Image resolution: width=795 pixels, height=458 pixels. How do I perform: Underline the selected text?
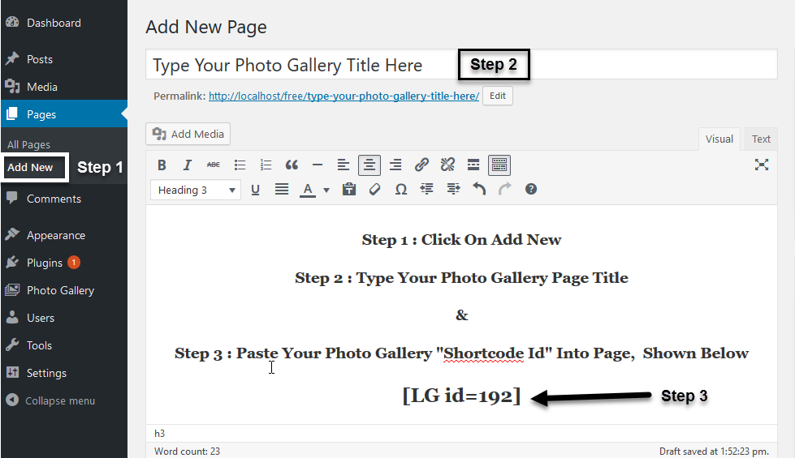point(256,189)
